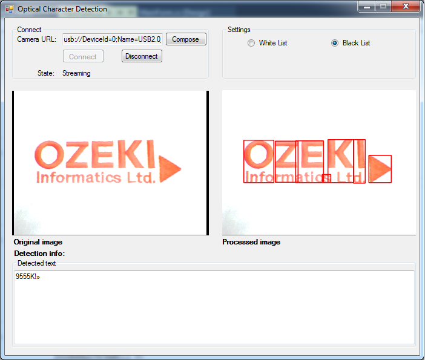
Task: Click the 'Detected text' group label
Action: coord(36,263)
